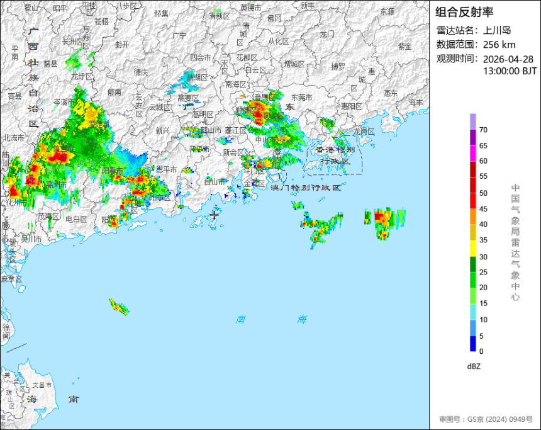Click the '文昌市' label on Hainan
Screen dimensions: 541x430
[42, 385]
